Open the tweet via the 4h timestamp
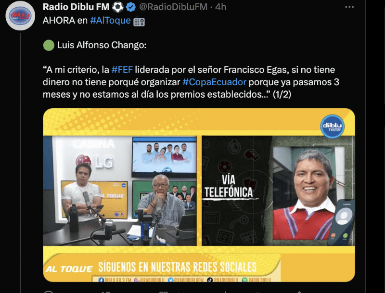This screenshot has width=385, height=293. point(220,7)
